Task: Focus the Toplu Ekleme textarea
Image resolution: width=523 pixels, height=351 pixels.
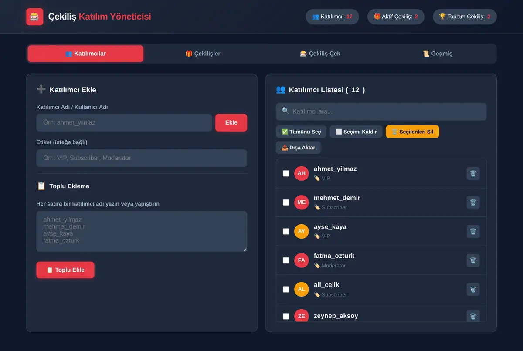Action: (x=142, y=232)
